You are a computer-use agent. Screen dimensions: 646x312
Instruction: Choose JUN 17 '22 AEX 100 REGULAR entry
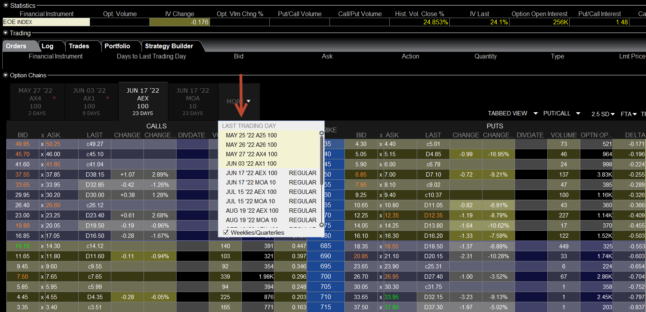(270, 173)
